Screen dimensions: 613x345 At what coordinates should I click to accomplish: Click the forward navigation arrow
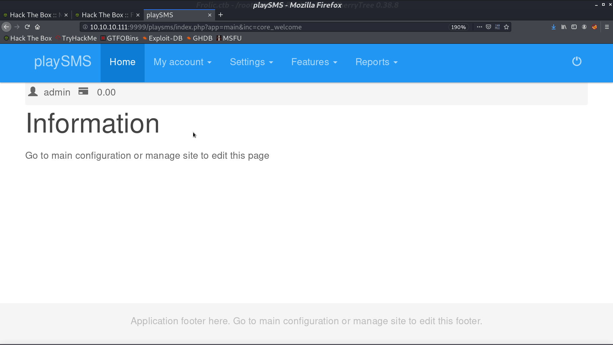17,27
